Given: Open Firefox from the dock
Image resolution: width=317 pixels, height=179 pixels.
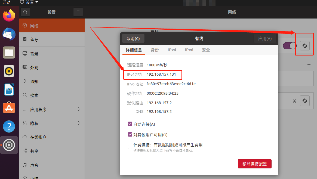Looking at the screenshot, I should pyautogui.click(x=9, y=16).
